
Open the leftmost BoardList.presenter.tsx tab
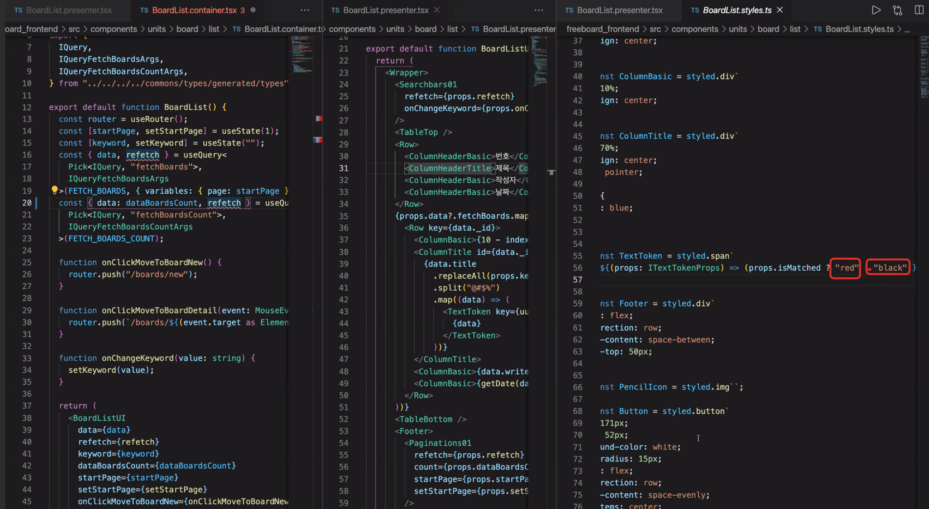point(68,10)
